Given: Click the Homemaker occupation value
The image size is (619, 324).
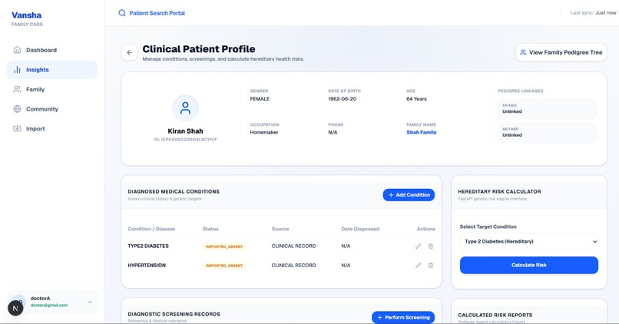Looking at the screenshot, I should click(x=264, y=133).
